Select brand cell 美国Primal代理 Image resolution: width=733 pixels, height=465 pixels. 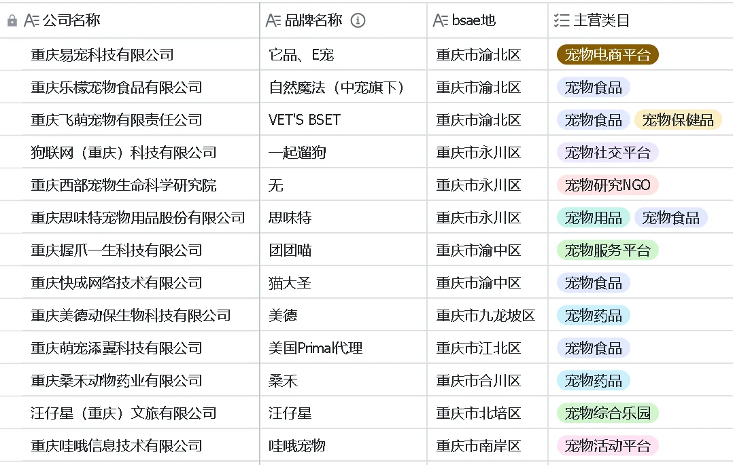pyautogui.click(x=343, y=348)
